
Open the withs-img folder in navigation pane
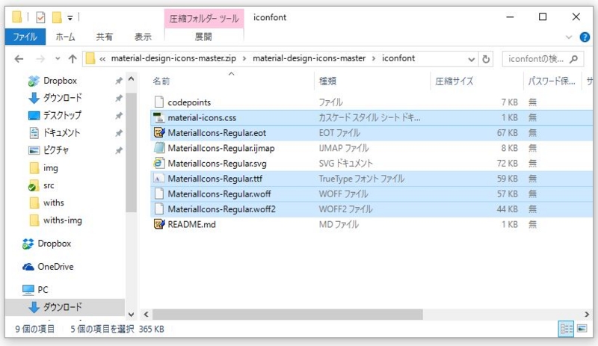click(x=62, y=220)
